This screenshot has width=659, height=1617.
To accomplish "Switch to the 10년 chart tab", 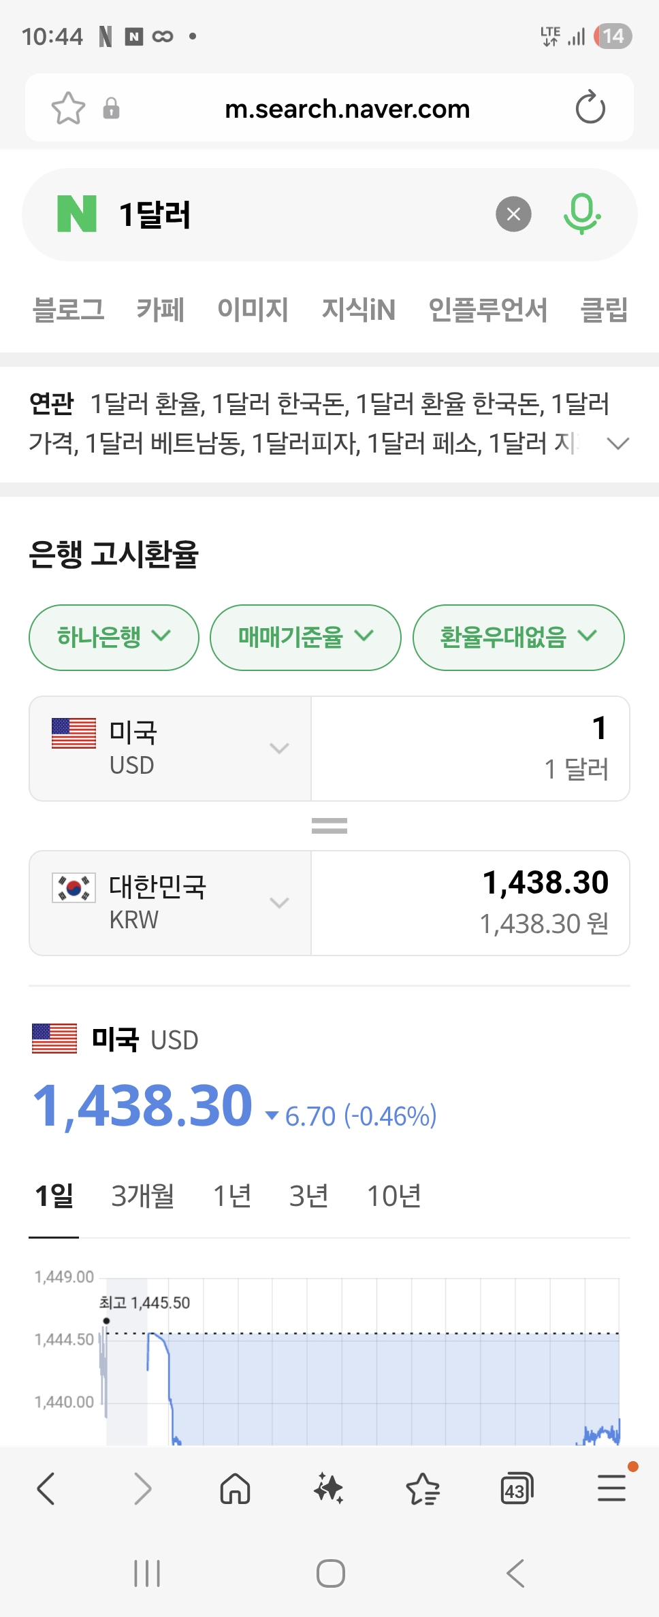I will (393, 1196).
